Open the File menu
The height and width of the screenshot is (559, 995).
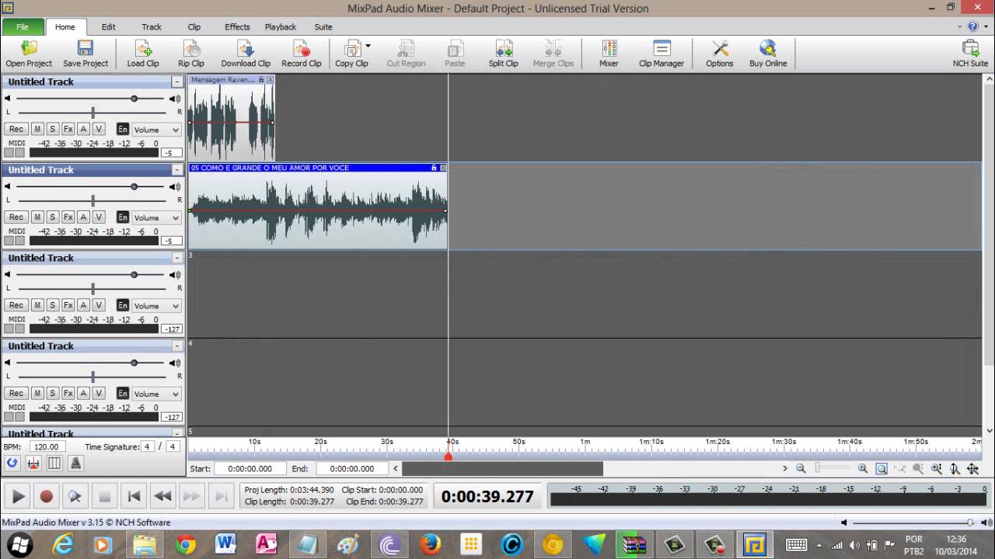click(23, 26)
